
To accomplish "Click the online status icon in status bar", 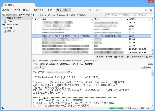I will 3,108.
